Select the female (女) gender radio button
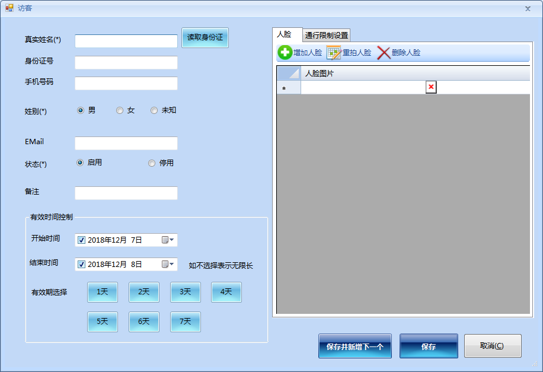This screenshot has width=543, height=372. coord(120,110)
